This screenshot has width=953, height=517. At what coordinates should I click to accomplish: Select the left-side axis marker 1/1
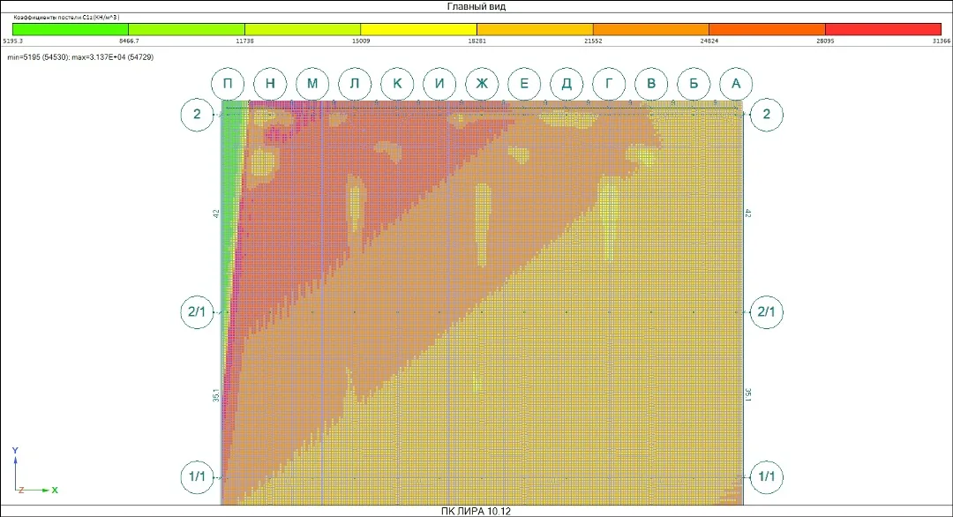click(x=197, y=477)
